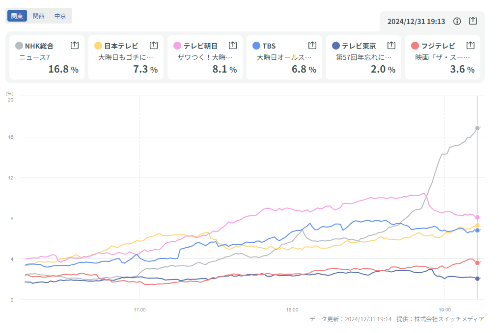Image resolution: width=500 pixels, height=333 pixels.
Task: Click the 18:00 time label on the axis
Action: tap(292, 309)
